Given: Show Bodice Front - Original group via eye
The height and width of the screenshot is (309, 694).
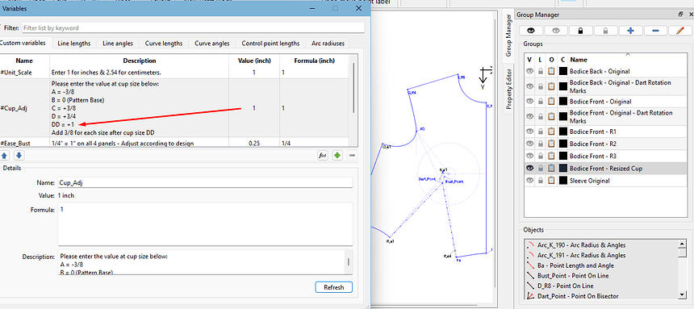Looking at the screenshot, I should click(x=529, y=102).
